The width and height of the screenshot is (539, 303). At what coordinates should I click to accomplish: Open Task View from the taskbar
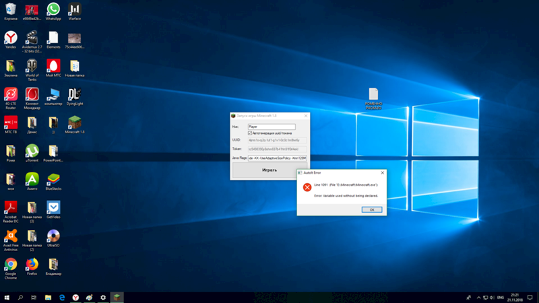[x=34, y=298]
